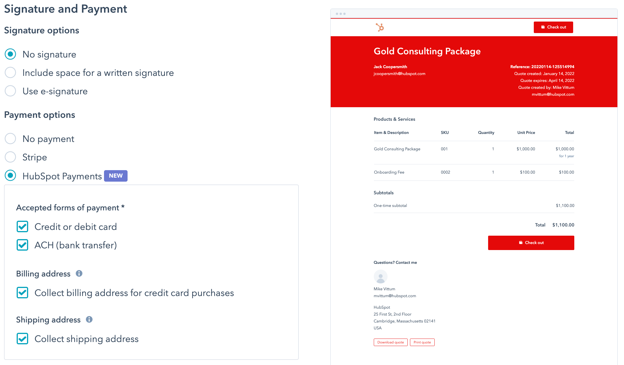The width and height of the screenshot is (624, 365).
Task: Select the No signature radio button
Action: 10,54
